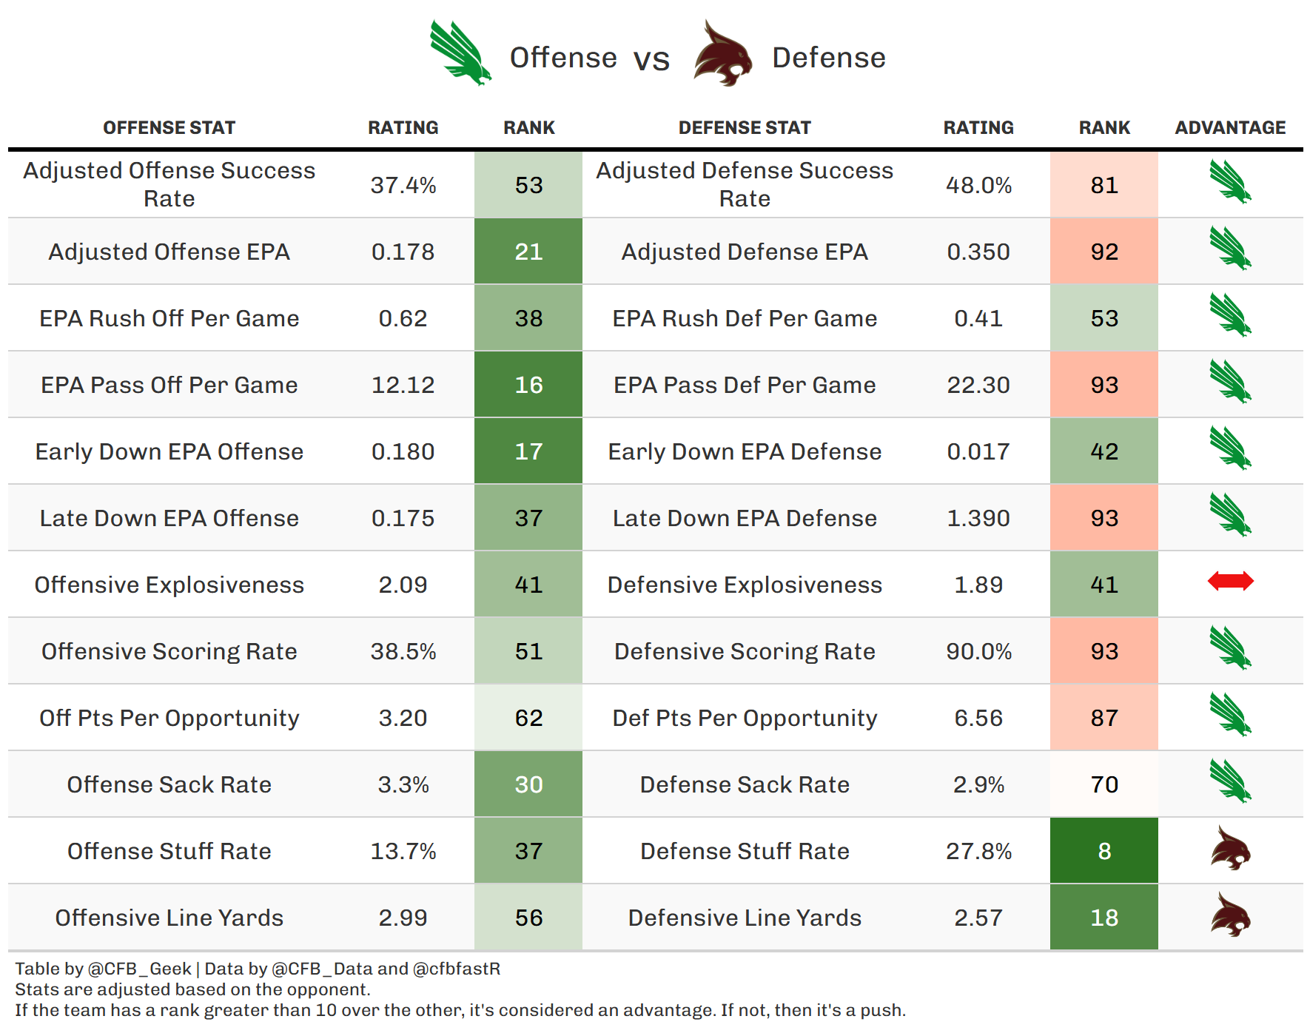
Task: Click the bobcat advantage icon for Stuff Rate
Action: click(x=1230, y=848)
